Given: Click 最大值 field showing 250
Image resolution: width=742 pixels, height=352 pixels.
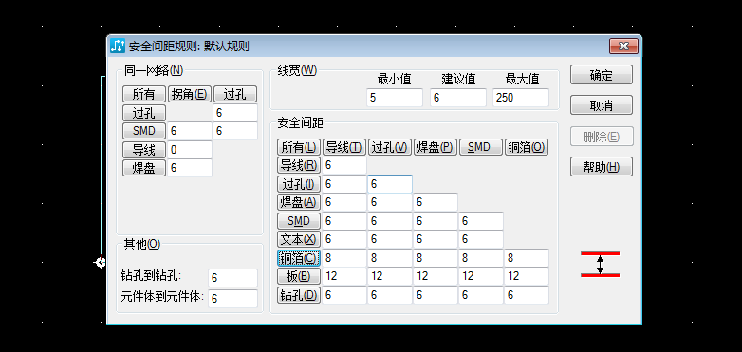Looking at the screenshot, I should pos(521,98).
